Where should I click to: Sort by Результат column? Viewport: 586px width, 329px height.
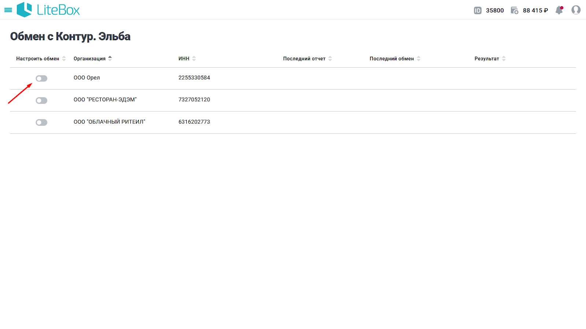click(x=490, y=58)
